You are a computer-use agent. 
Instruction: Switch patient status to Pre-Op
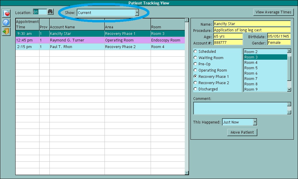pyautogui.click(x=195, y=64)
